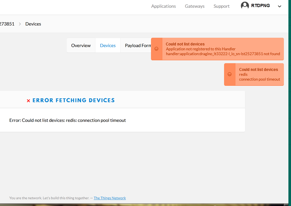Viewport: 291px width, 206px height.
Task: Click the sad face icon on Handler error
Action: pos(156,49)
